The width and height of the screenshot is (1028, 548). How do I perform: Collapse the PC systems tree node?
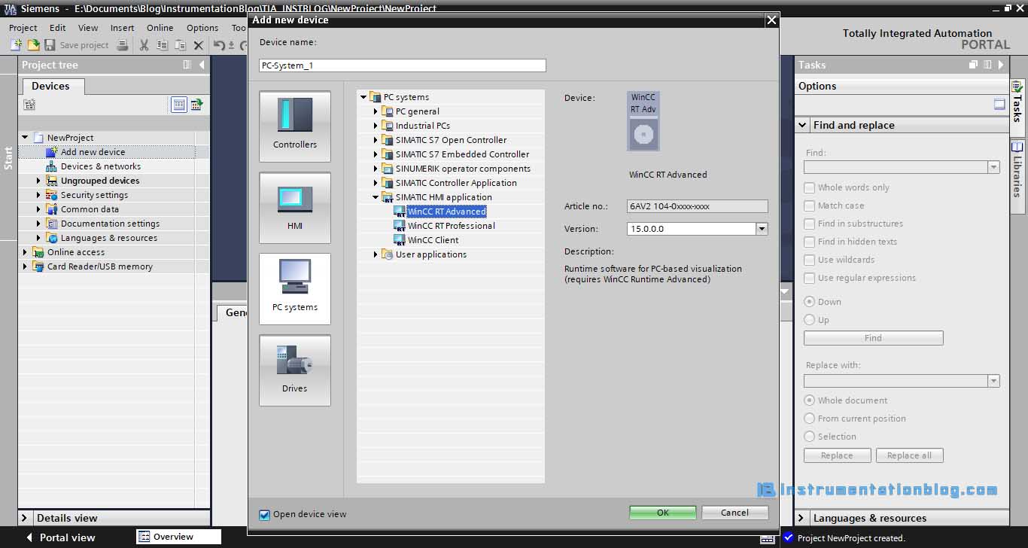tap(363, 97)
